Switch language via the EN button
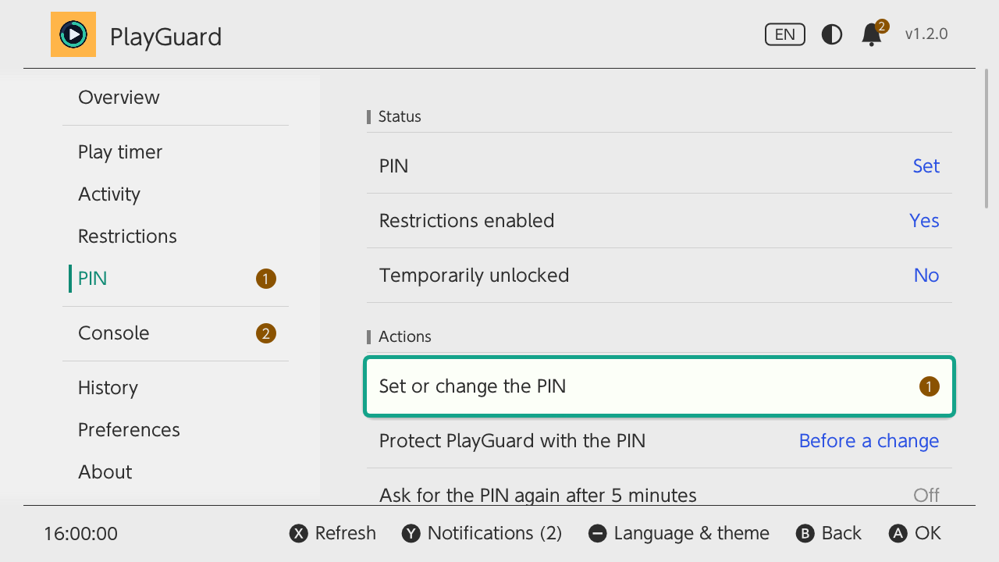This screenshot has width=999, height=562. [x=785, y=34]
